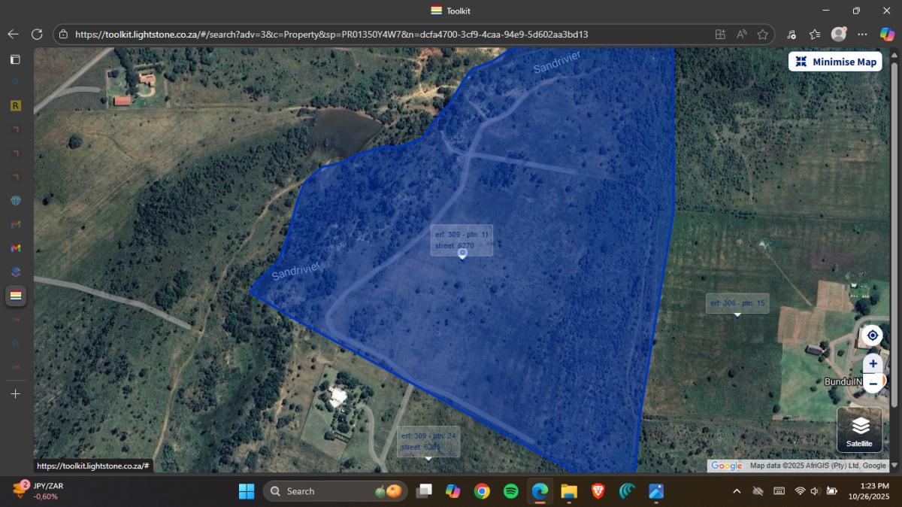Viewport: 902px width, 507px height.
Task: Recenter map with the locate target icon
Action: (873, 335)
